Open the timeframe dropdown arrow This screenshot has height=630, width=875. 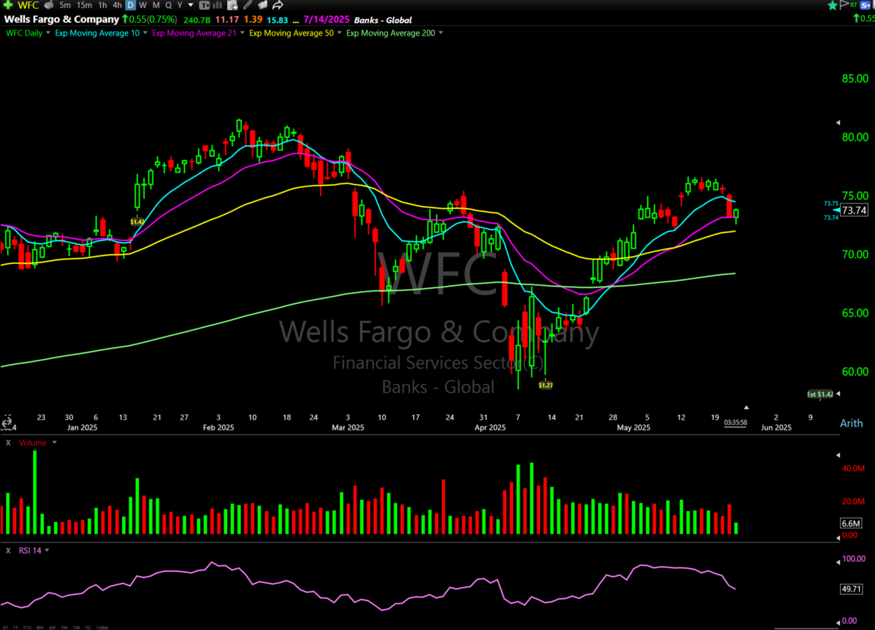coord(191,5)
